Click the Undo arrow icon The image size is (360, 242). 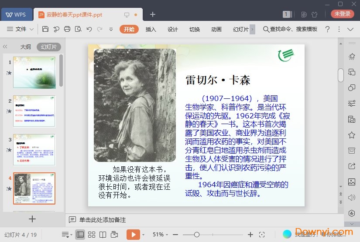pos(89,29)
